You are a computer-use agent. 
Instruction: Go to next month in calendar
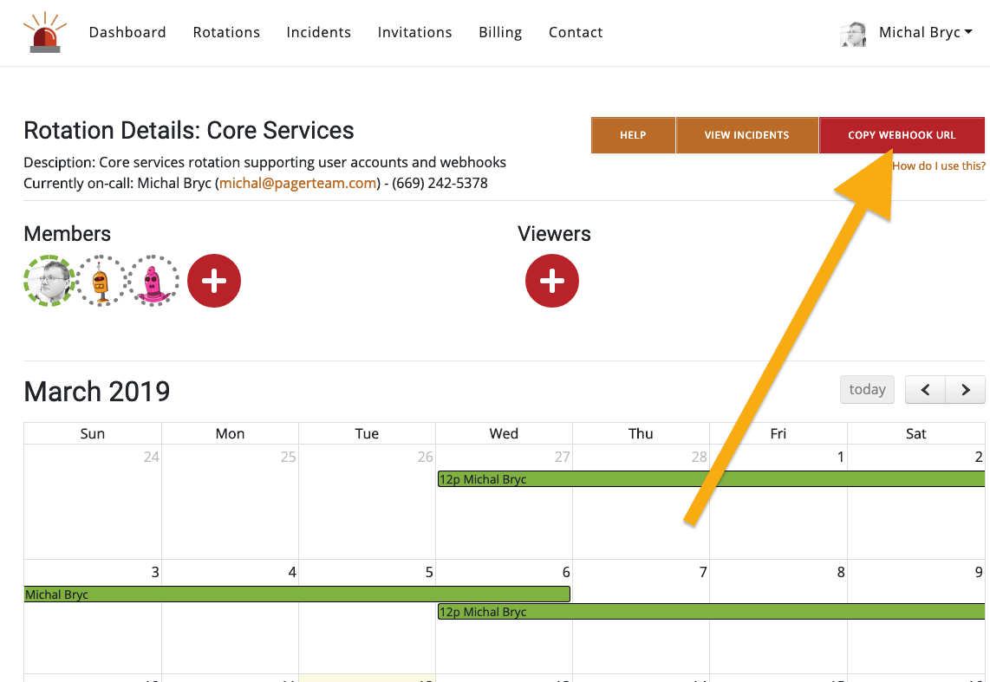pyautogui.click(x=965, y=390)
